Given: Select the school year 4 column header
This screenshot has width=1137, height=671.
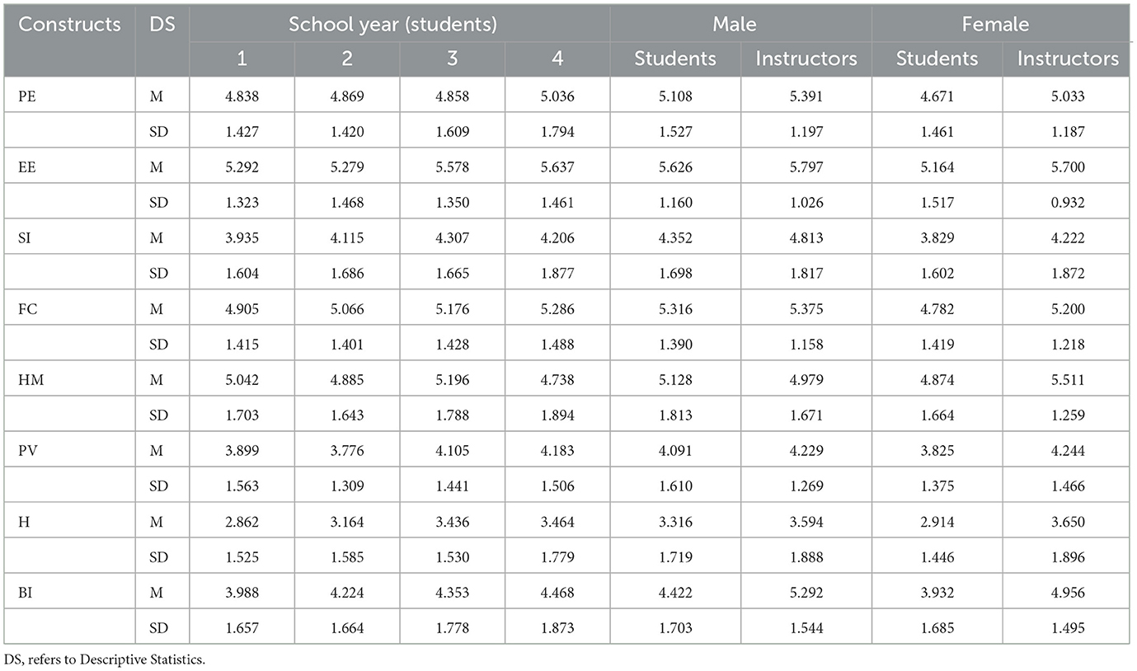Looking at the screenshot, I should tap(558, 59).
